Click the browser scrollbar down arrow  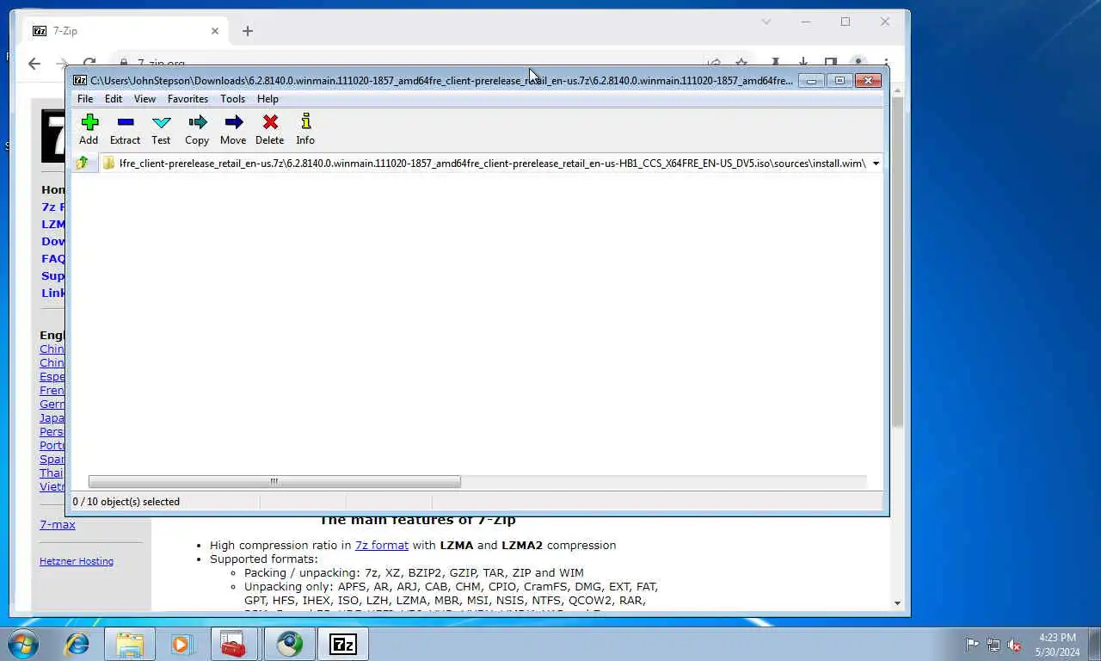[x=898, y=603]
